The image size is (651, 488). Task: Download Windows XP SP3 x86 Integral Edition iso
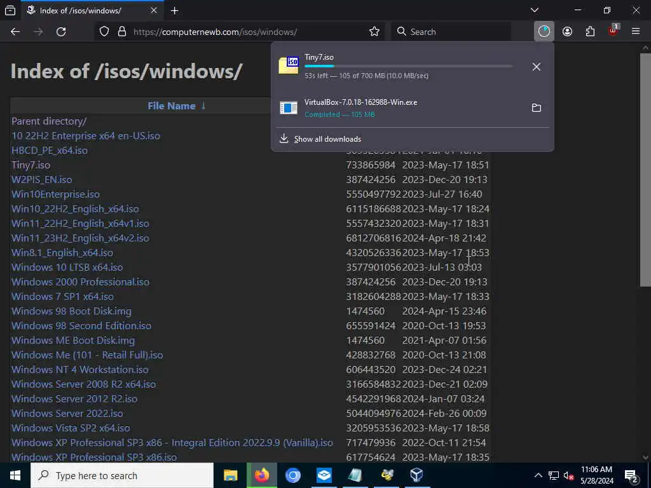tap(172, 443)
